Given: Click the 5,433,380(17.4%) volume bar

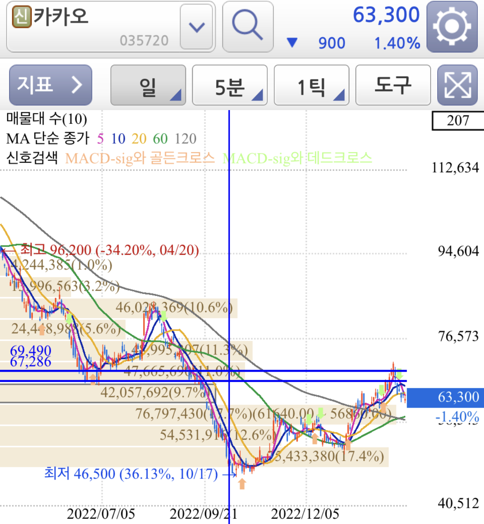Looking at the screenshot, I should click(x=194, y=457).
